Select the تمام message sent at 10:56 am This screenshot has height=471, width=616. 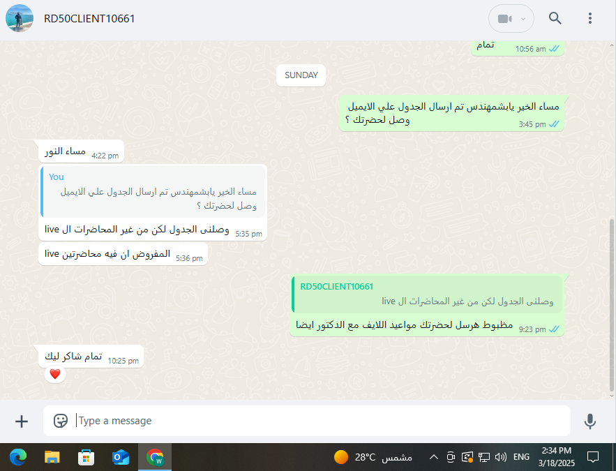tap(517, 48)
